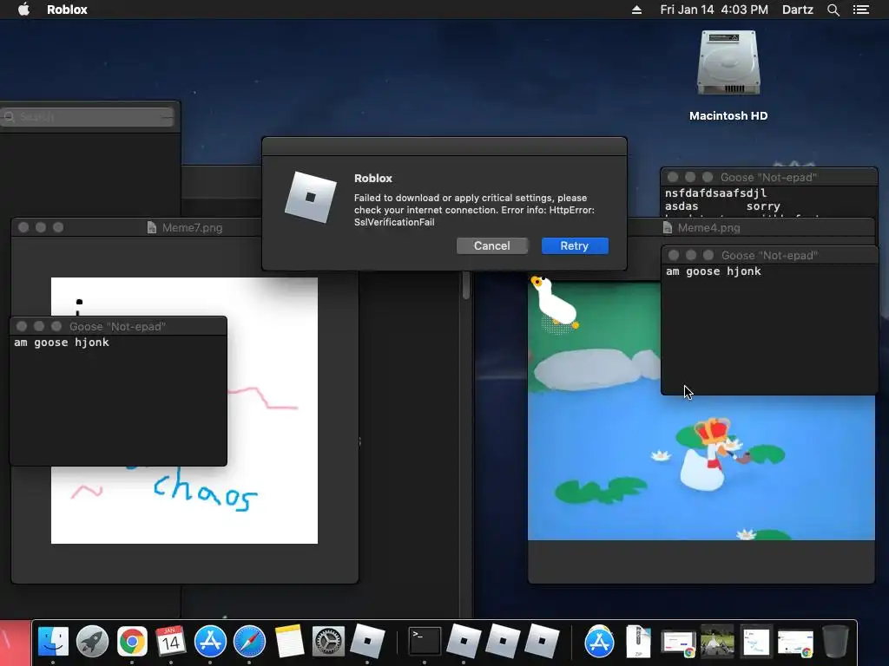Open the Roblox menu in menu bar
The width and height of the screenshot is (889, 666).
(x=67, y=10)
